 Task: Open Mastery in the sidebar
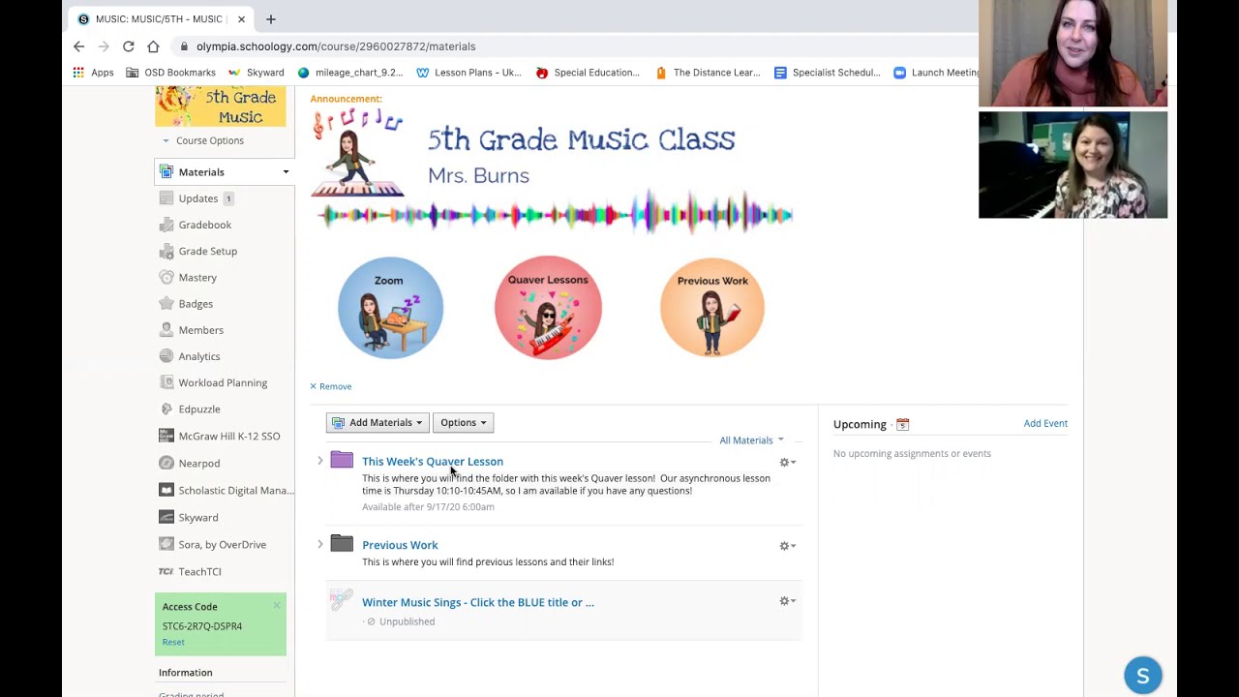pos(197,278)
